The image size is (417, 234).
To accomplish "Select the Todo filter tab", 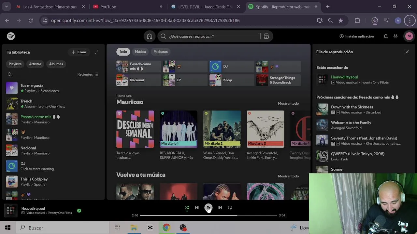I will 123,52.
